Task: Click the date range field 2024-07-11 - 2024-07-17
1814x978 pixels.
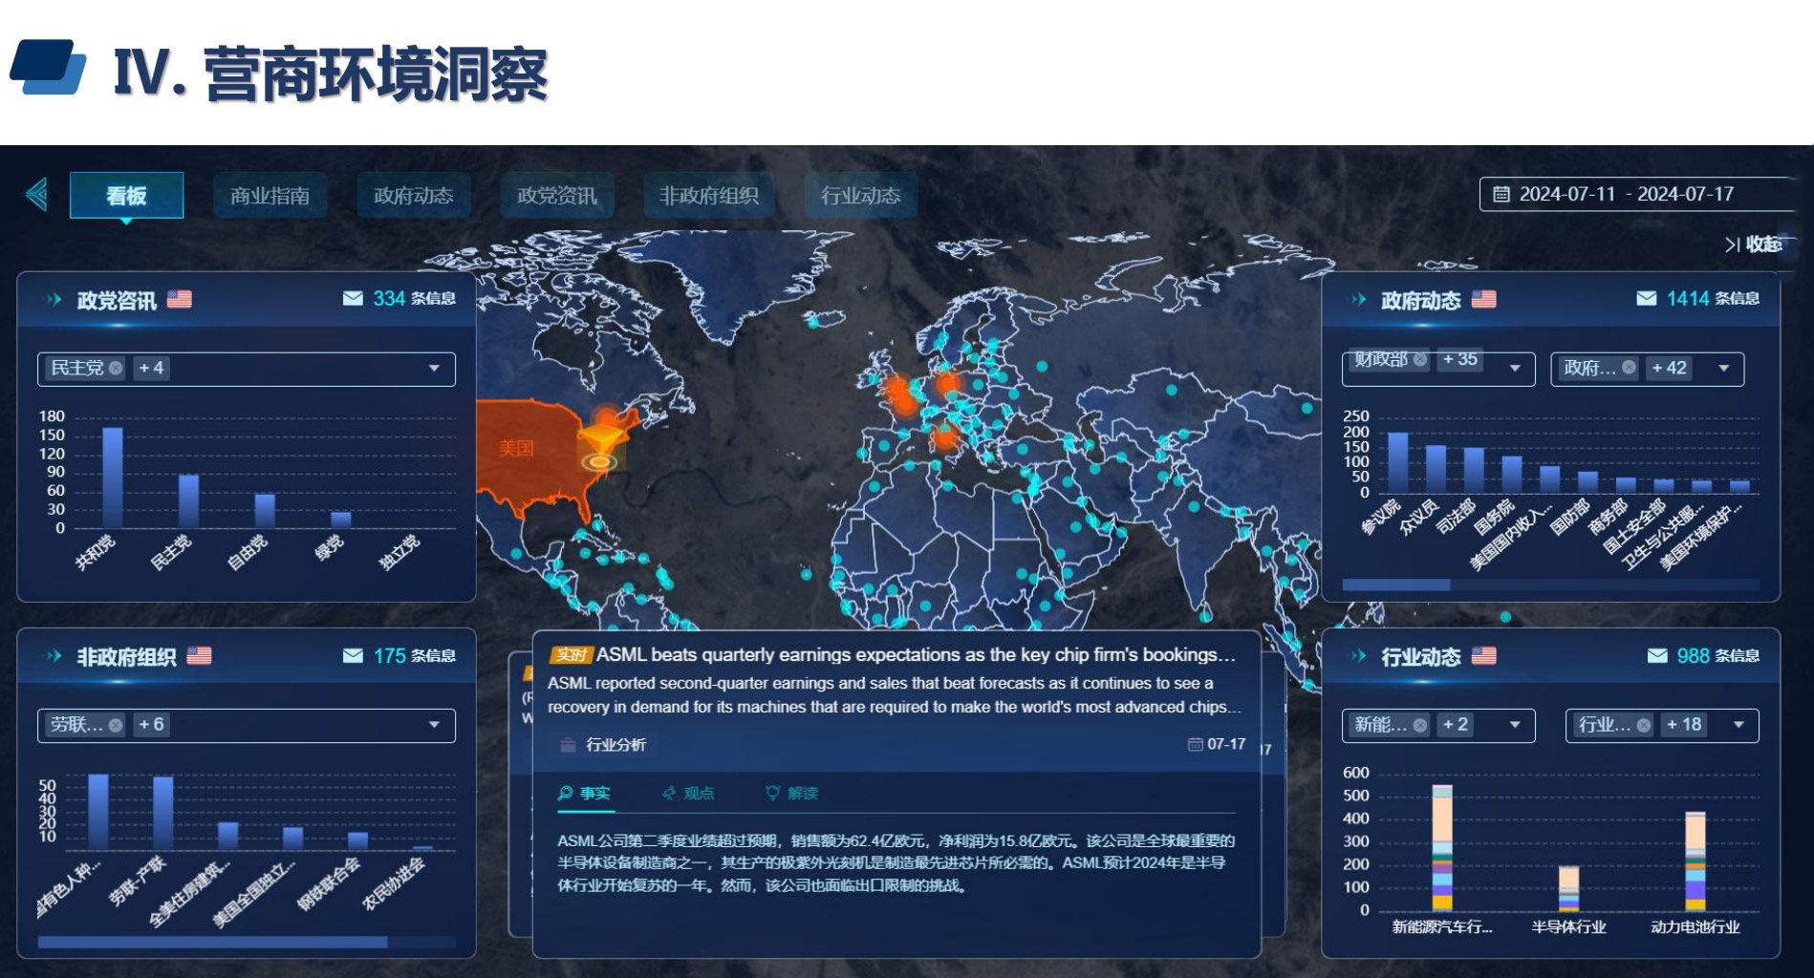Action: coord(1627,194)
